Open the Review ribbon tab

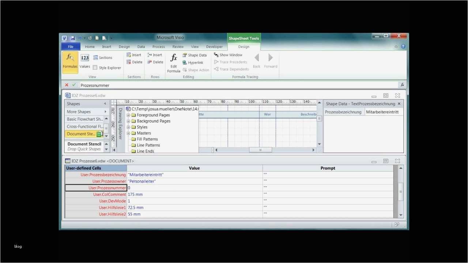coord(178,47)
